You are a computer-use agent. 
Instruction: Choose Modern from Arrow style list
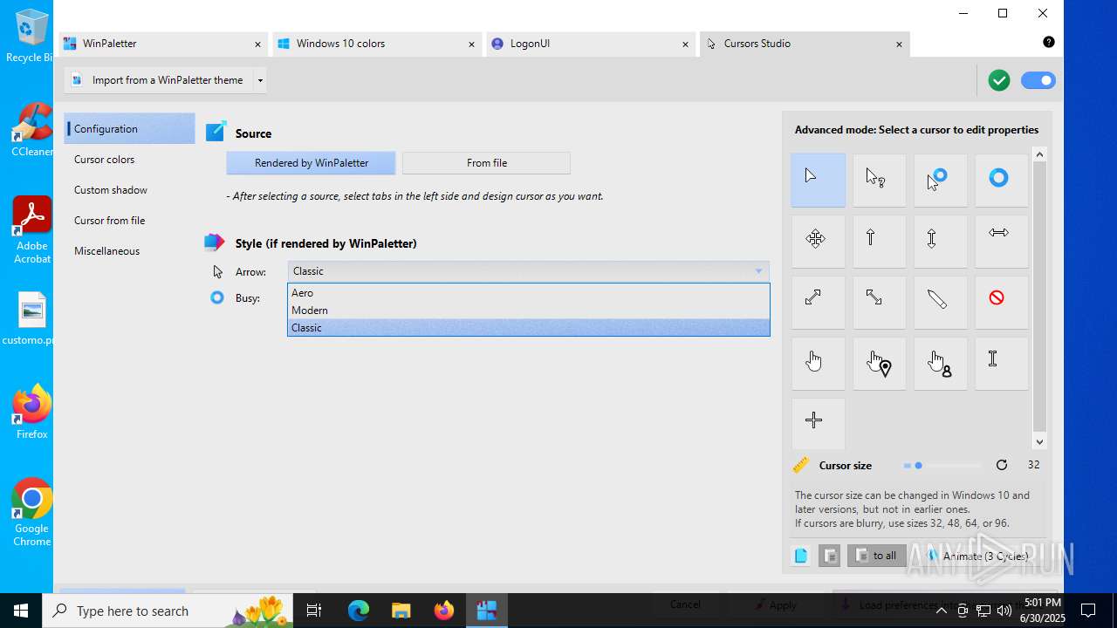pos(529,311)
